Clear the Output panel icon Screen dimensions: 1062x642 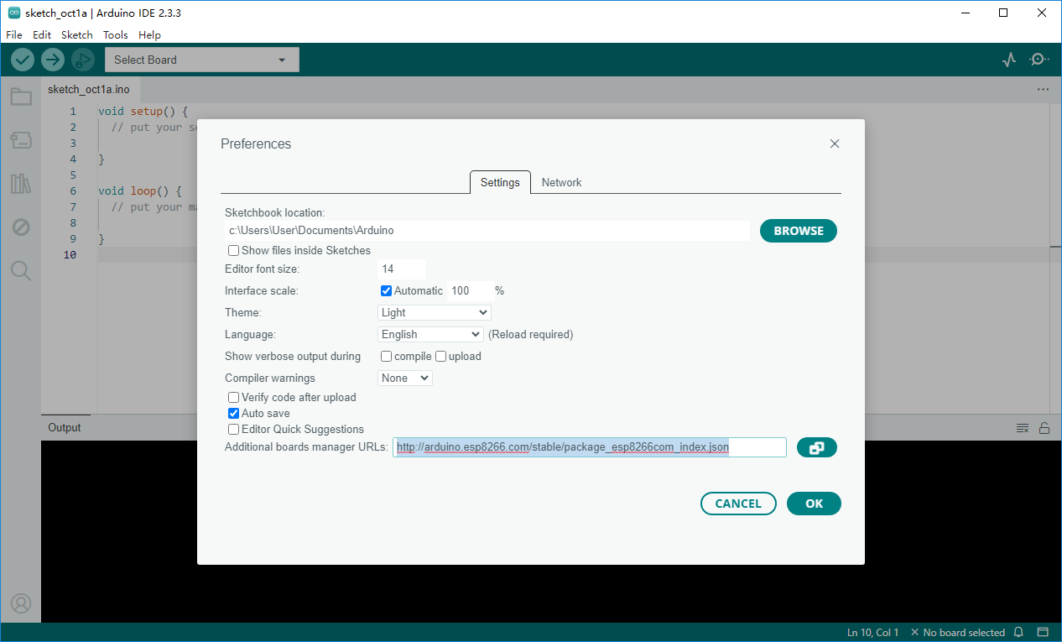[1023, 428]
